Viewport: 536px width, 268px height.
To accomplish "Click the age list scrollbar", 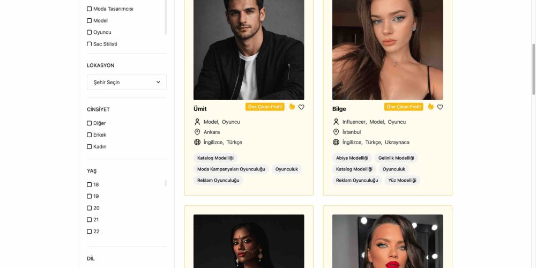I will (x=166, y=183).
